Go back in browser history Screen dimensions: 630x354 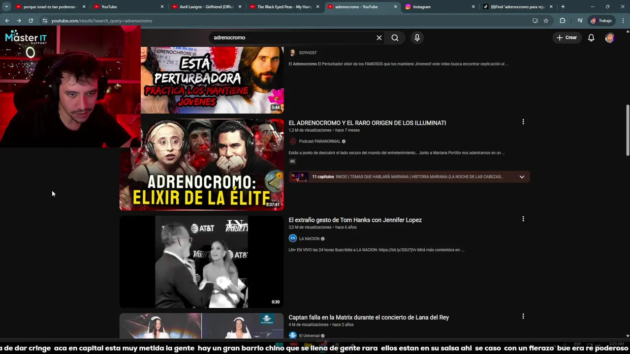7,21
